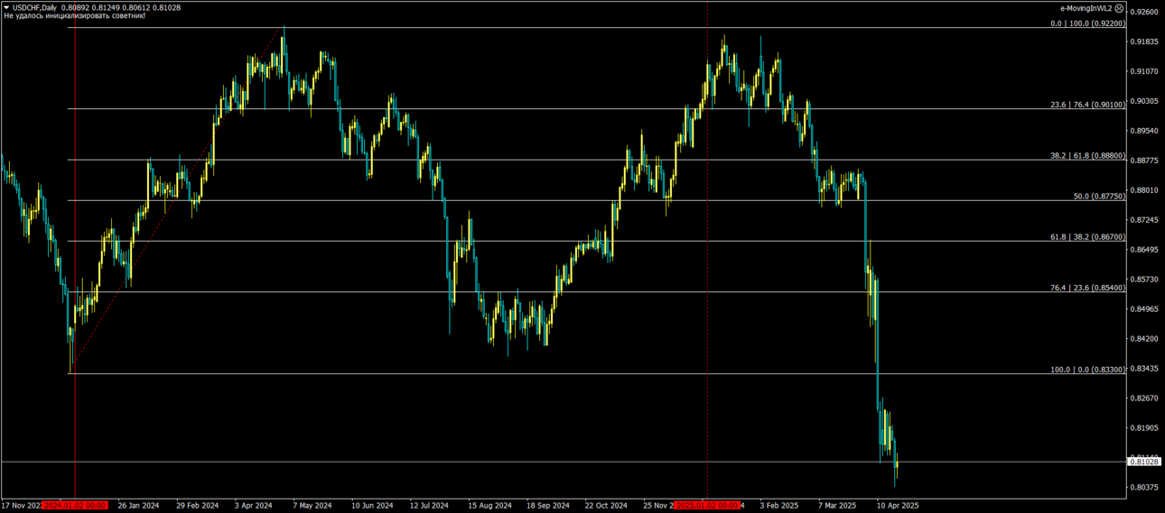Select Fibonacci level 76.4 | 23.6 (0.85400)
Screen dimensions: 1165x513
click(x=1087, y=288)
